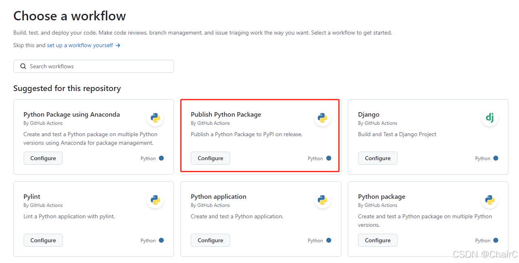Click the 'Python' label on the Anaconda card
Image resolution: width=519 pixels, height=263 pixels.
click(148, 159)
